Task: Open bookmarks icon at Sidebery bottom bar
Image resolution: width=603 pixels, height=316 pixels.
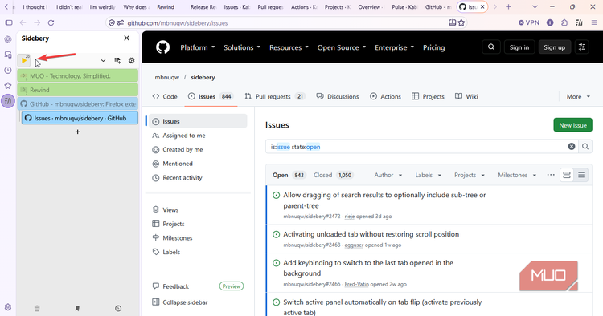Action: [78, 308]
